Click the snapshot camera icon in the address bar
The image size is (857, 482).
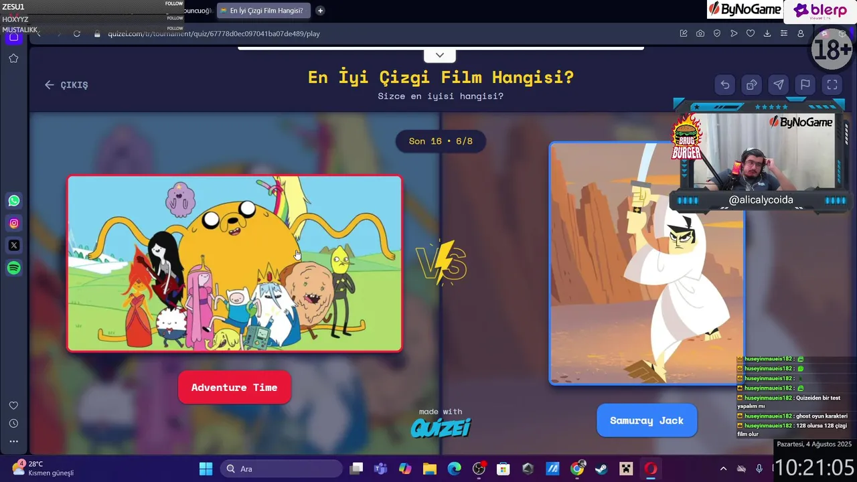(x=700, y=33)
